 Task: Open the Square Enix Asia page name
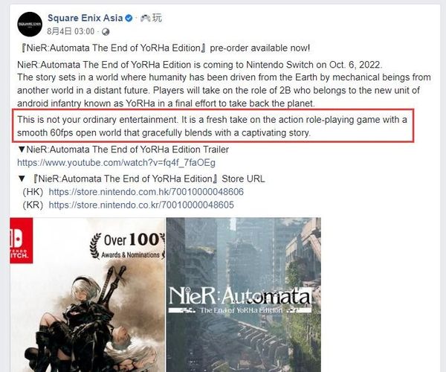85,18
